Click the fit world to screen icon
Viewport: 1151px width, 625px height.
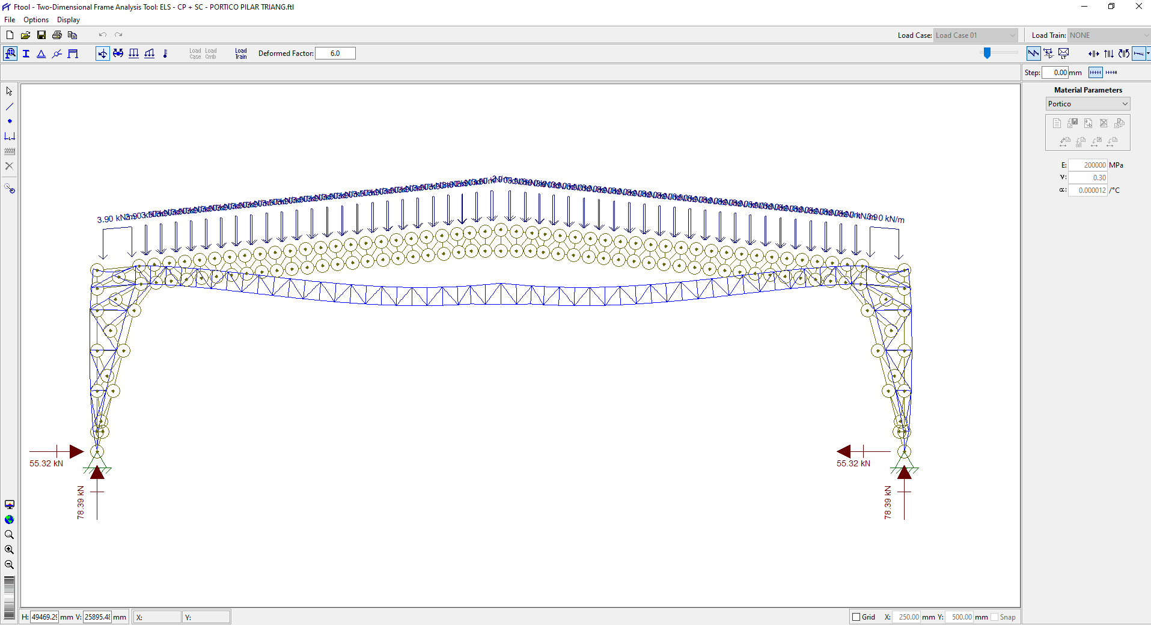tap(9, 520)
